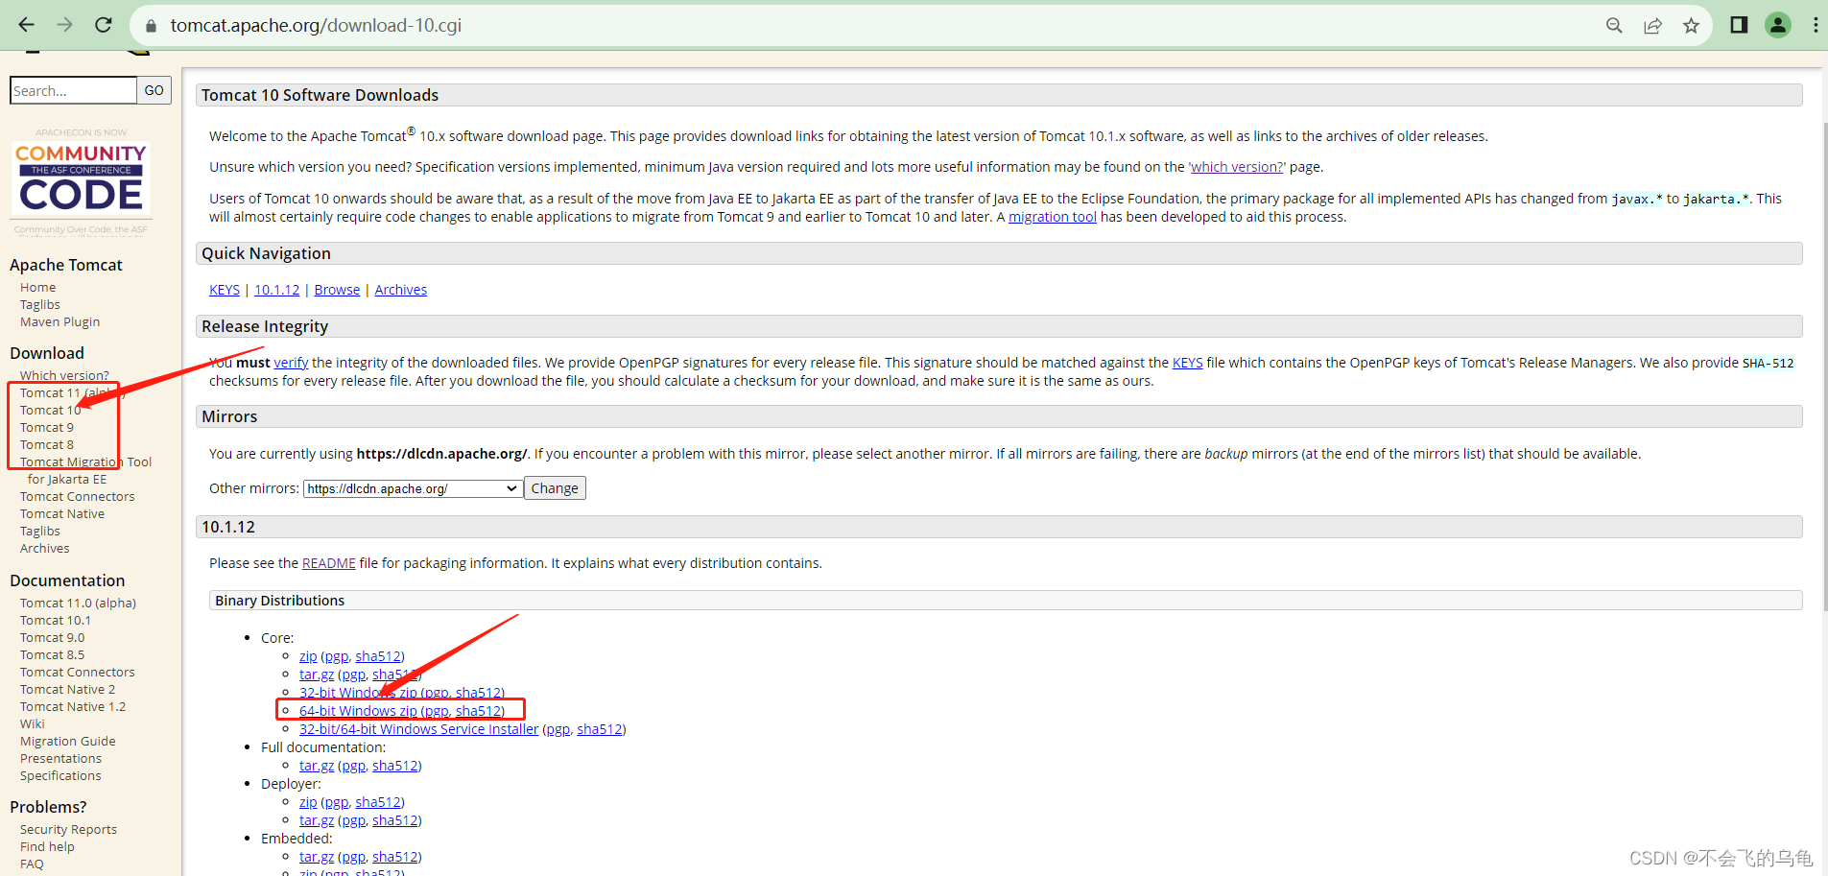Open the Archives link in Quick Navigation

tap(401, 290)
